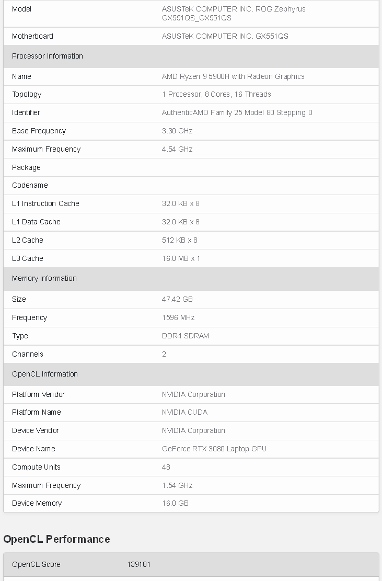
Task: Click the OpenCL Performance heading
Action: pos(56,539)
